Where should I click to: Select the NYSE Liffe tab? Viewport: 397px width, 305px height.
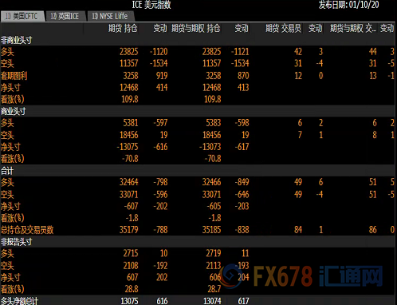110,17
